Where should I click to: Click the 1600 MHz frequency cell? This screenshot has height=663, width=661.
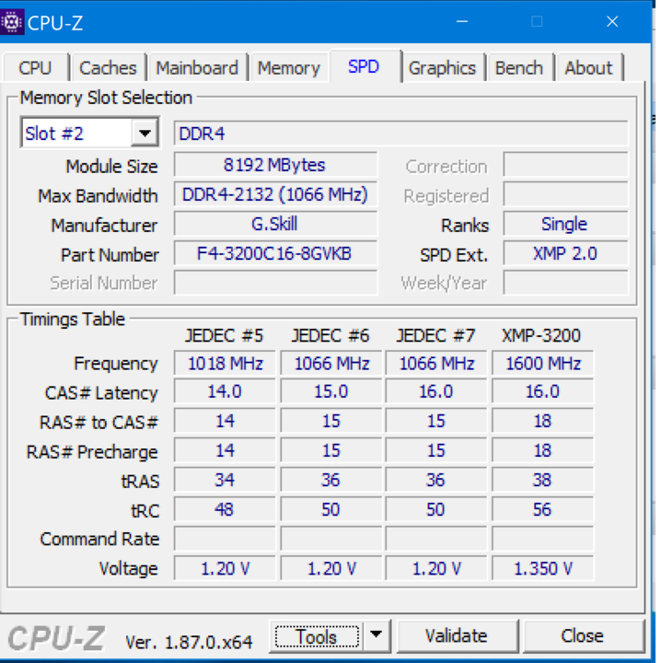point(542,363)
